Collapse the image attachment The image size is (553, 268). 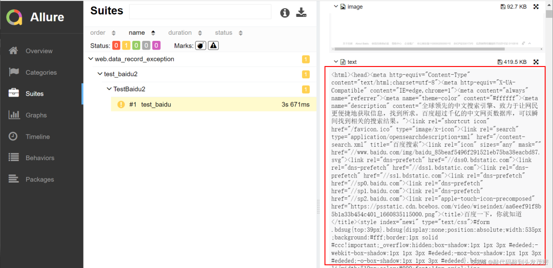pos(336,6)
